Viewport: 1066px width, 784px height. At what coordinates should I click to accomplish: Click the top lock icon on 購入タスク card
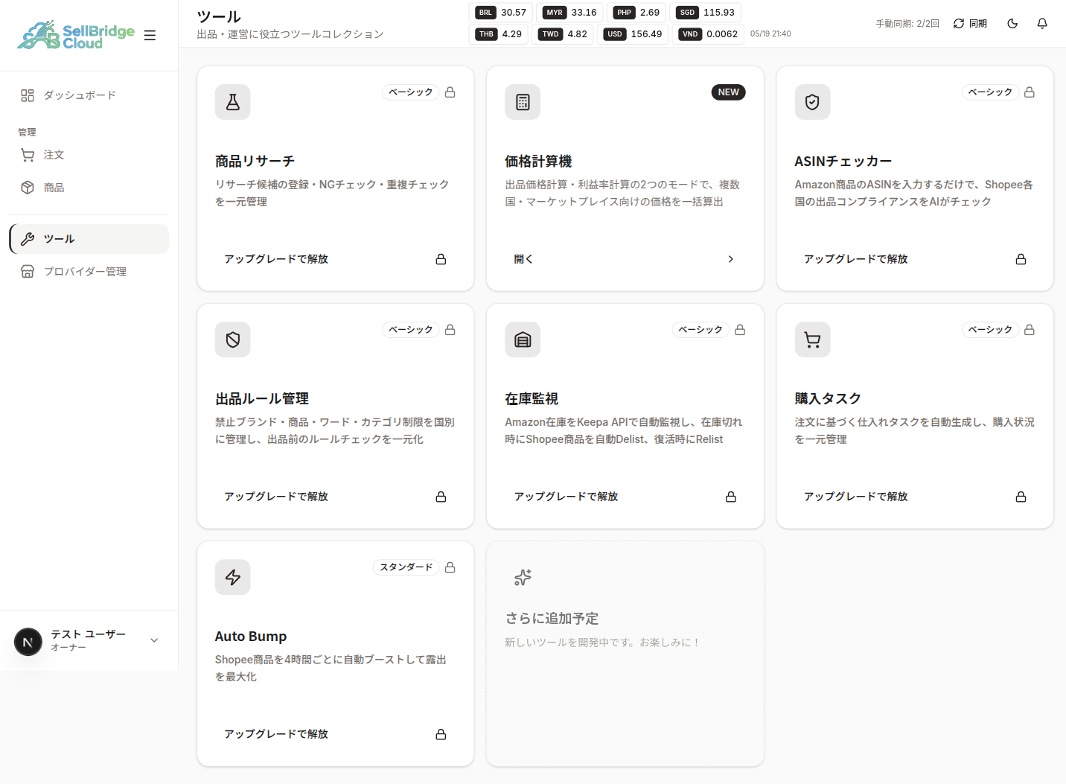tap(1030, 330)
